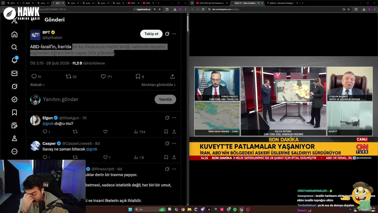This screenshot has width=378, height=213.
Task: Open Chrome three-dot menu in right browser
Action: pyautogui.click(x=375, y=9)
